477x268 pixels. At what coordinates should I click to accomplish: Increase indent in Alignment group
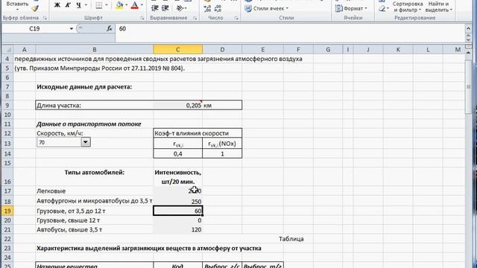[165, 8]
